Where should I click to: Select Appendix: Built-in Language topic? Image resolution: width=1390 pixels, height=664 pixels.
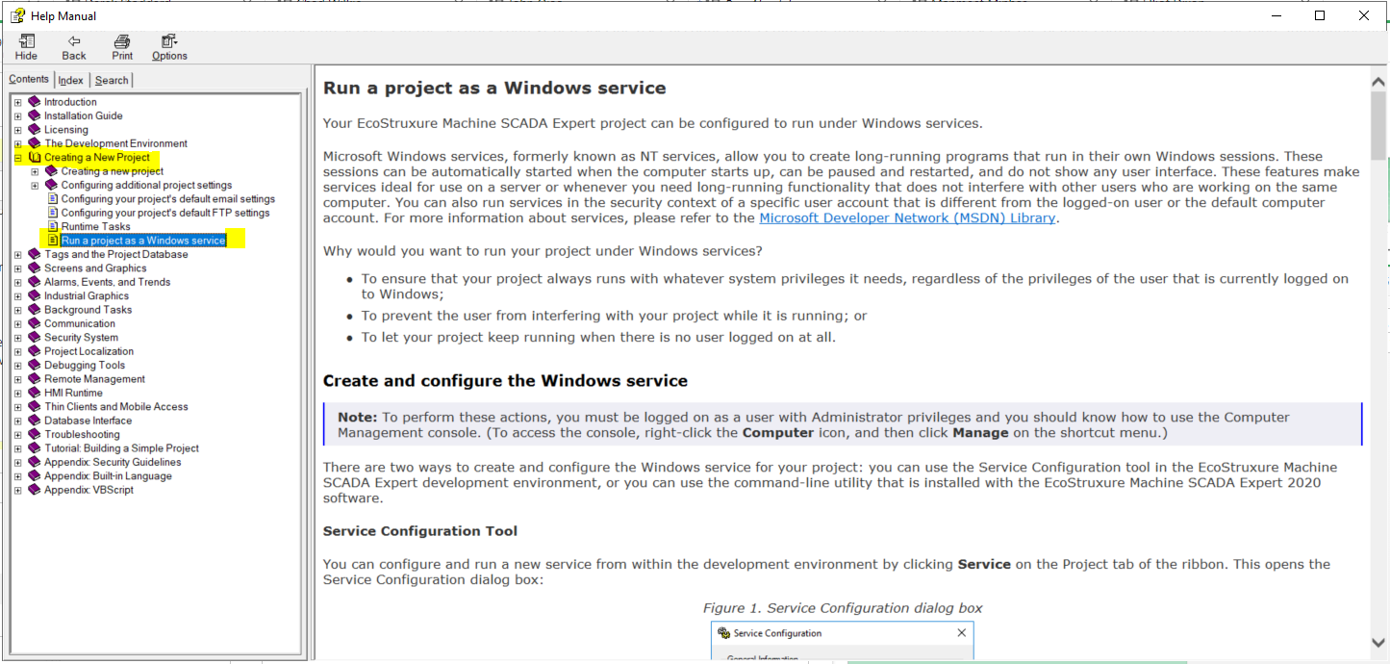coord(108,476)
